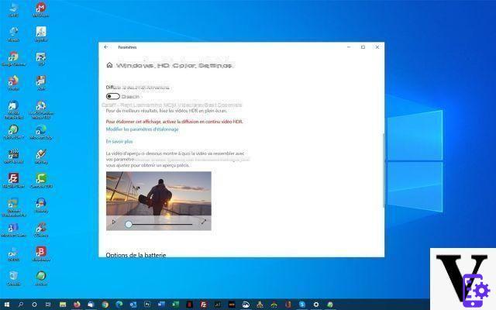Launch Firefox from the taskbar
Screen dimensions: 496x310
[x=77, y=305]
